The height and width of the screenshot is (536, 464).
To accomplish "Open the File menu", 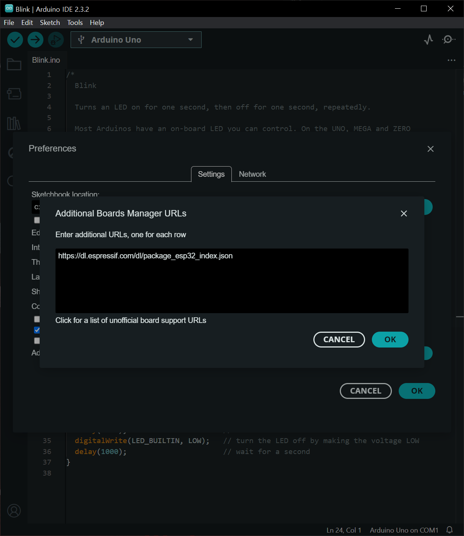I will click(x=9, y=23).
